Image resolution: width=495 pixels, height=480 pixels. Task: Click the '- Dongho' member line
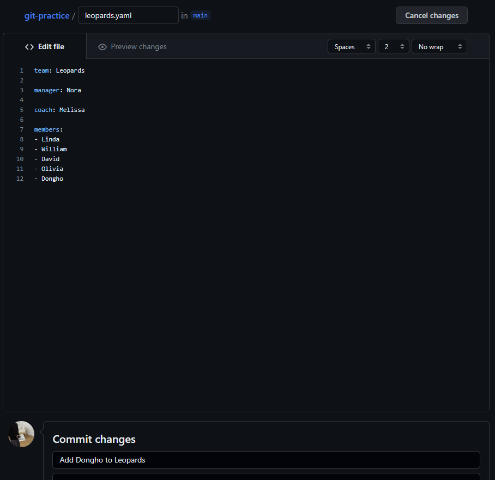pos(49,179)
